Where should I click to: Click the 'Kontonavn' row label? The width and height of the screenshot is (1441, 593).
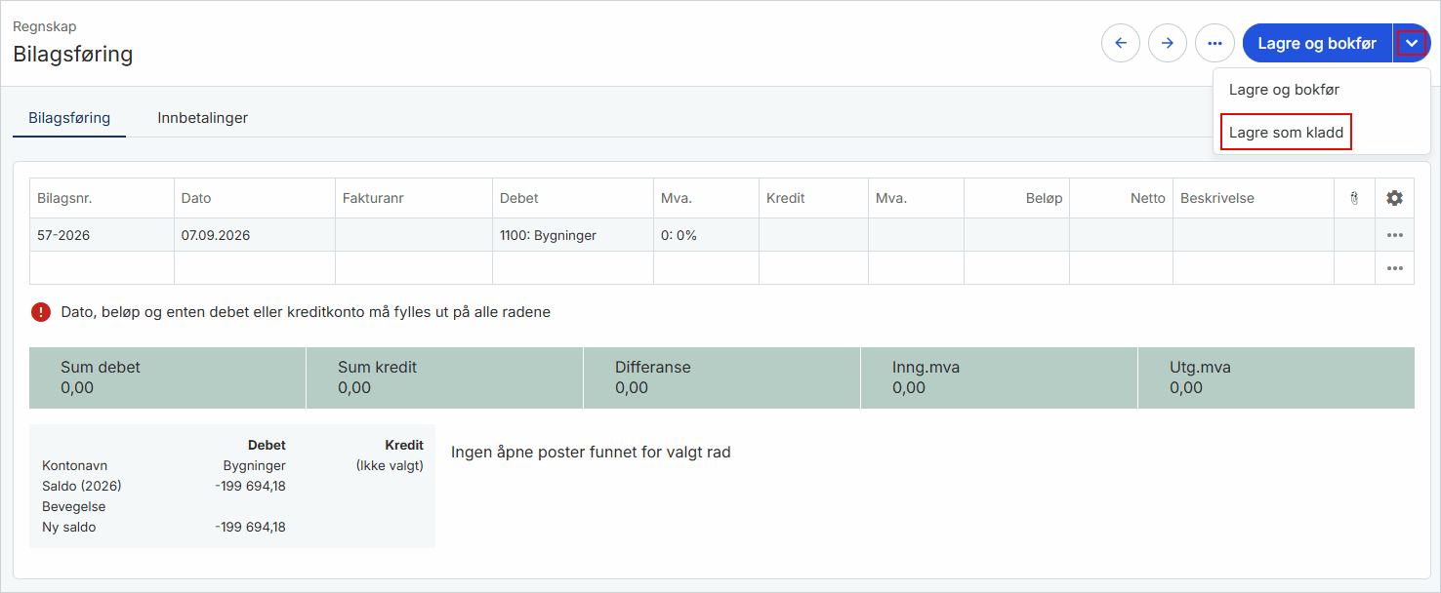click(x=74, y=465)
